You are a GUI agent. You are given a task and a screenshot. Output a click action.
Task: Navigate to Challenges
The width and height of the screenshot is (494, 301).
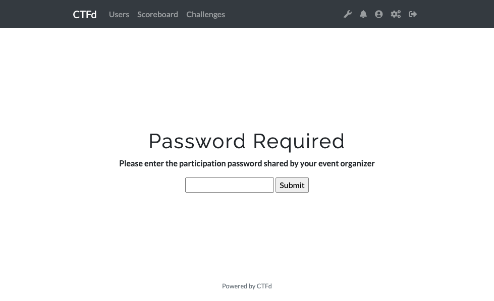pos(205,14)
